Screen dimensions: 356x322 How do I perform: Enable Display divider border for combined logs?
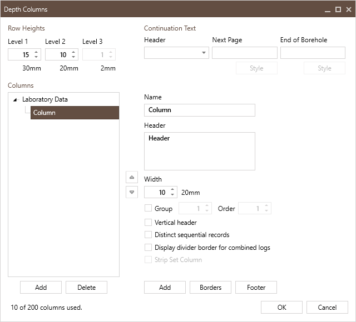[148, 247]
